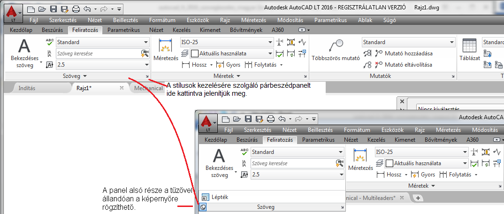This screenshot has height=214, width=504.
Task: Click table icon with blue down arrow
Action: (x=488, y=53)
